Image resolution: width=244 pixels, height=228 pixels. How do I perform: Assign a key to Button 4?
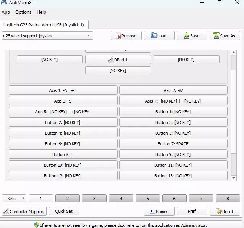pyautogui.click(x=63, y=133)
